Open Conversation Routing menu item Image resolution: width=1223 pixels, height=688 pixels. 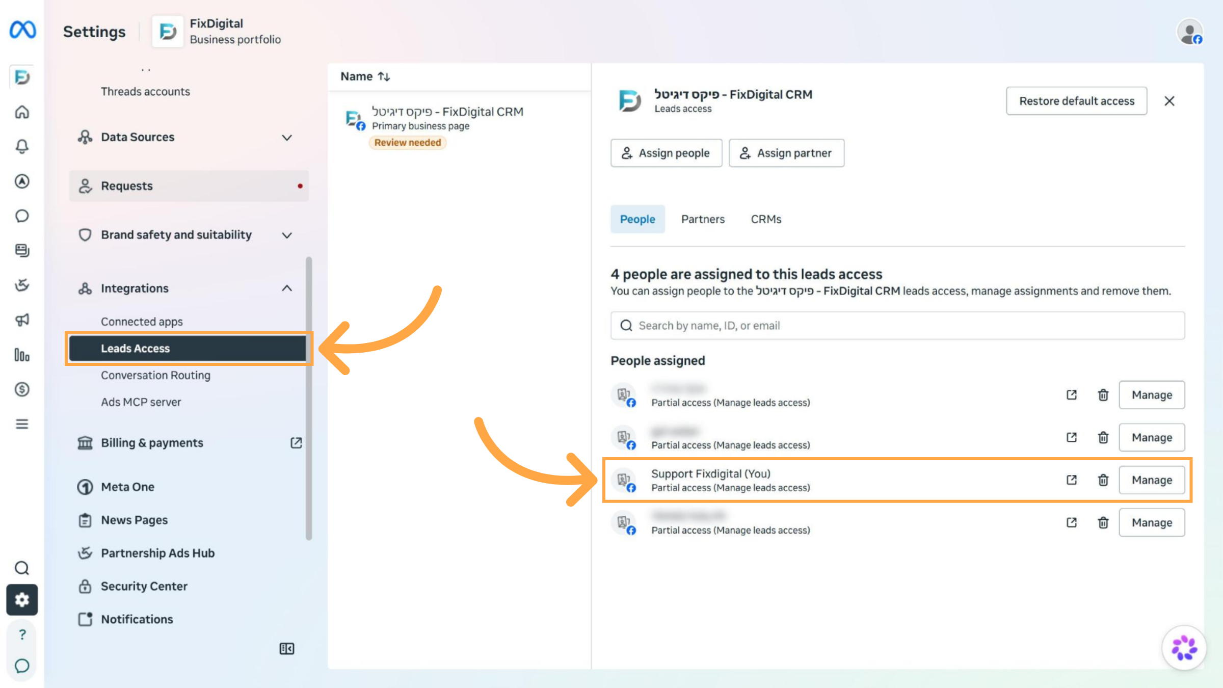[x=155, y=375]
